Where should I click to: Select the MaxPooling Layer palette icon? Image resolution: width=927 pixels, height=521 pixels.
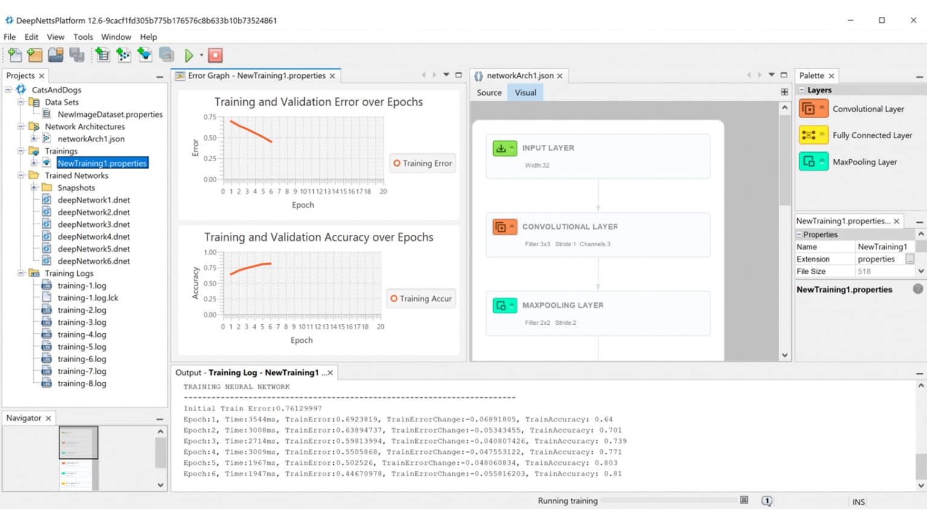(x=813, y=162)
